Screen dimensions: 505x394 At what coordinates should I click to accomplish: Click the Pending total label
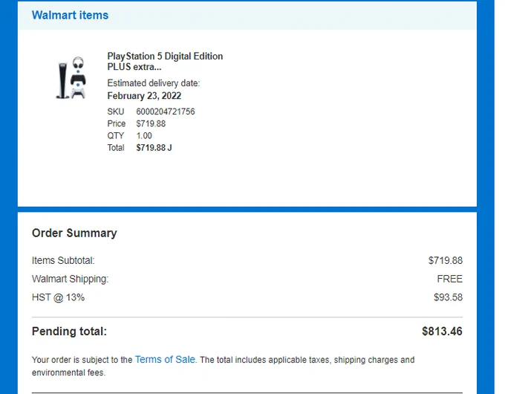[69, 331]
